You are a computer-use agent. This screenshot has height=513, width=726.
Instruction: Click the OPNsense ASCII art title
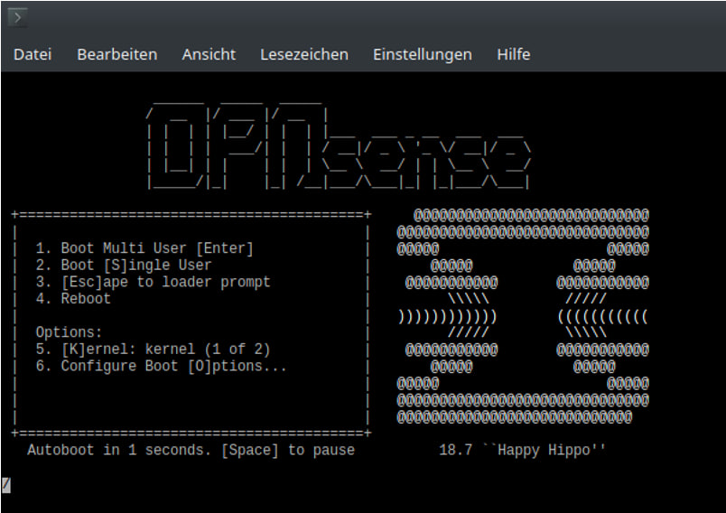pos(339,145)
